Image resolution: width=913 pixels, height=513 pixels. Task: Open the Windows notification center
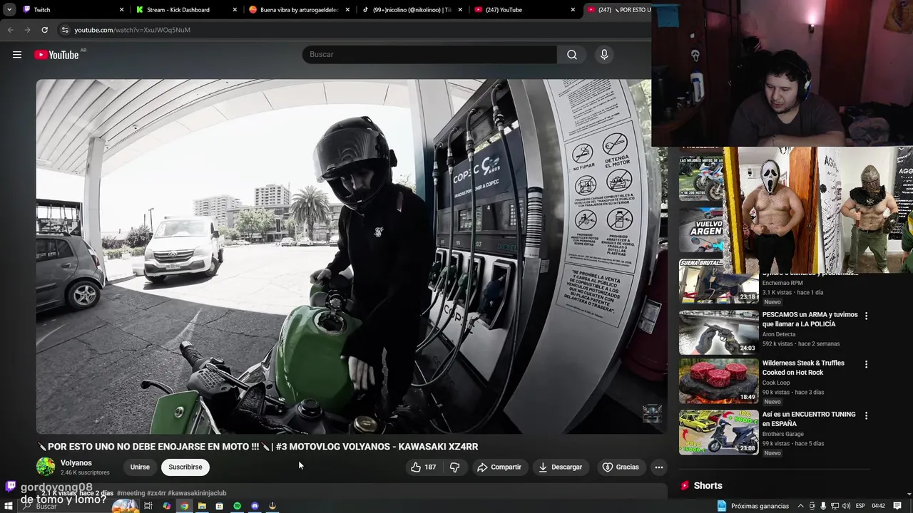(x=898, y=506)
